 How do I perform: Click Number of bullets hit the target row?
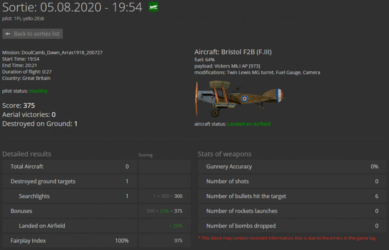[292, 196]
